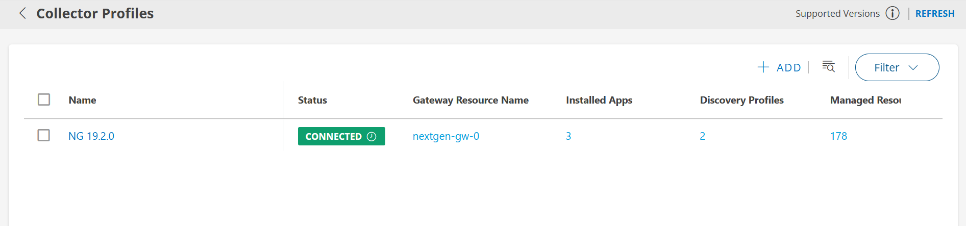This screenshot has width=966, height=226.
Task: Open the managed resources count 178
Action: (x=838, y=136)
